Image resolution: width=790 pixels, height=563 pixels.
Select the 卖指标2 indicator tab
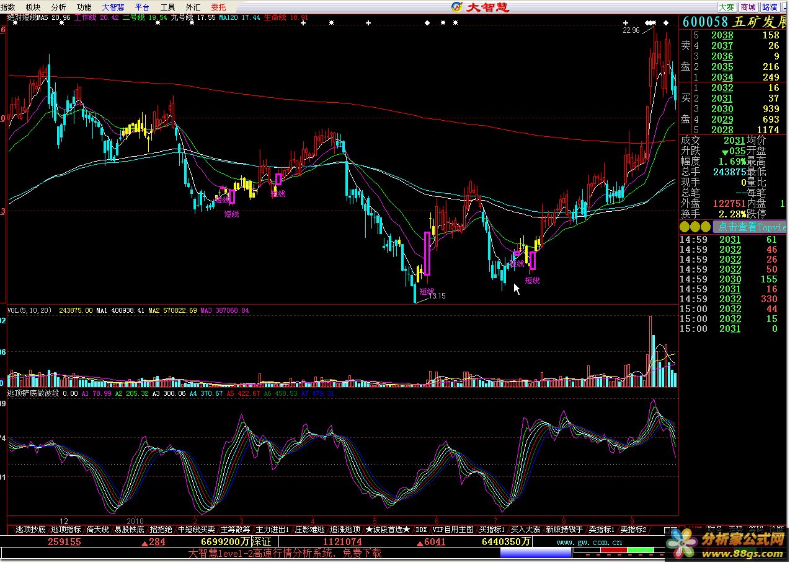pyautogui.click(x=633, y=530)
